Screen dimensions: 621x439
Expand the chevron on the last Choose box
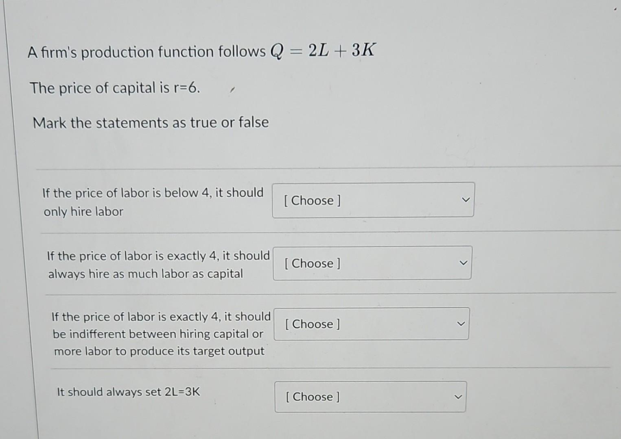pos(458,396)
